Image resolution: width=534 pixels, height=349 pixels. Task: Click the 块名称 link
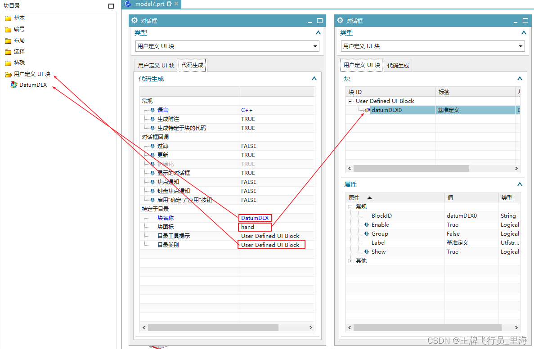(165, 218)
